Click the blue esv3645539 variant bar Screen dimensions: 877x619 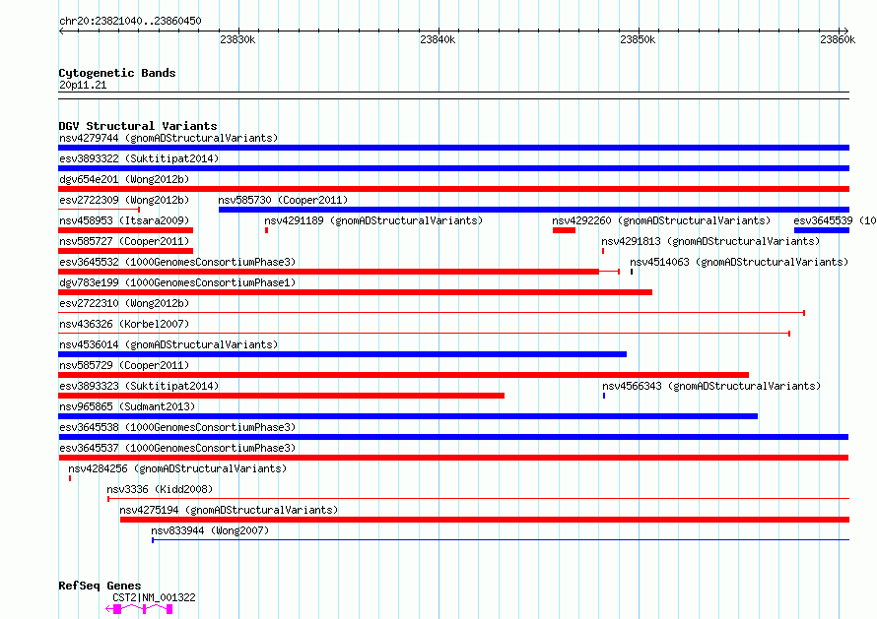822,230
